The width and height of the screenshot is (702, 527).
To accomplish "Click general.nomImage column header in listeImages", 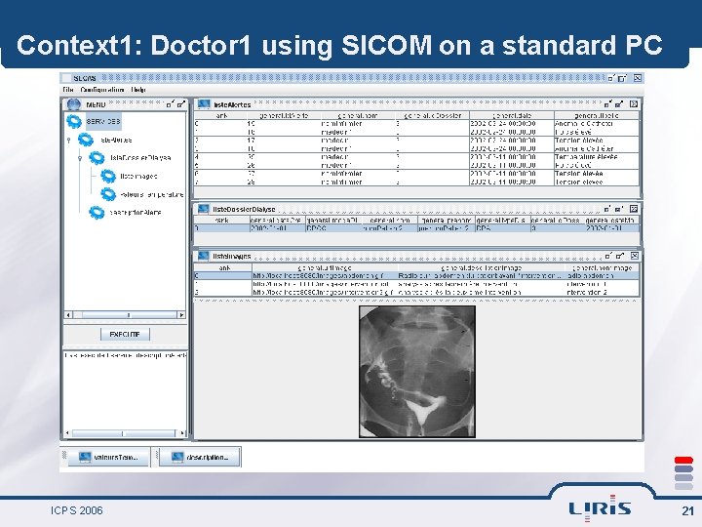I will (x=603, y=267).
